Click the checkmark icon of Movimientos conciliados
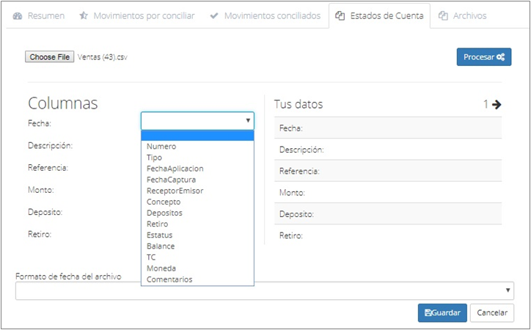531x330 pixels. tap(214, 16)
